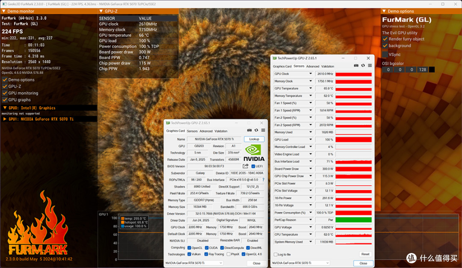Click the black OSI bgcolor swatch

[432, 70]
